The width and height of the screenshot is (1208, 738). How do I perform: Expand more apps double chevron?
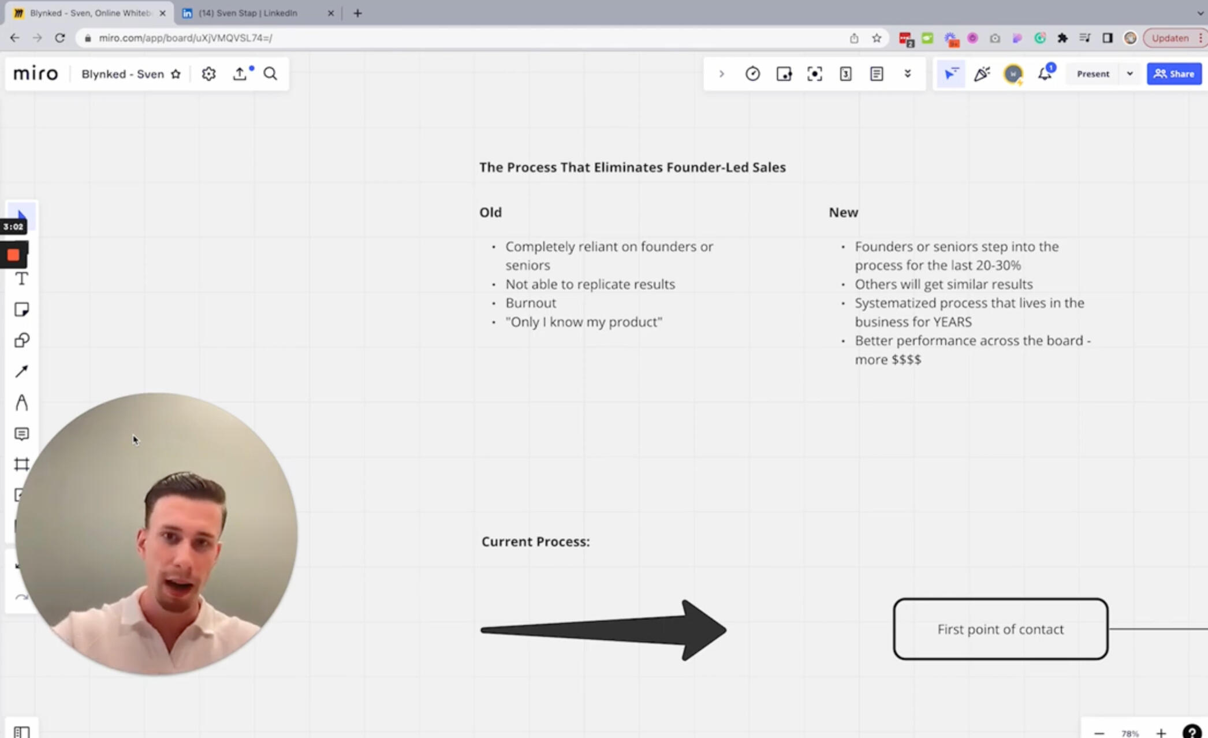907,74
